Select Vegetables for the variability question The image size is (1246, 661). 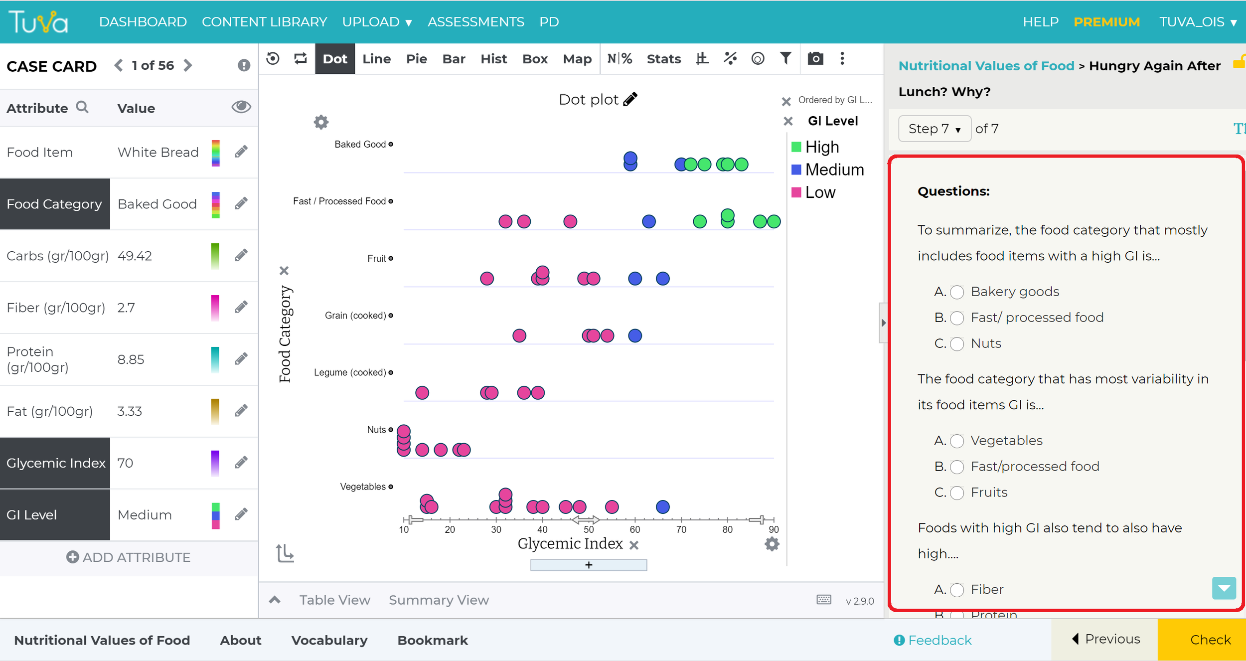[957, 441]
